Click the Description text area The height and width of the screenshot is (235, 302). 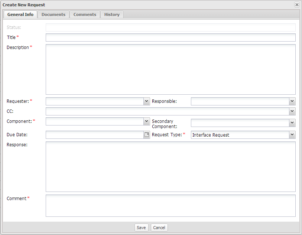(170, 69)
